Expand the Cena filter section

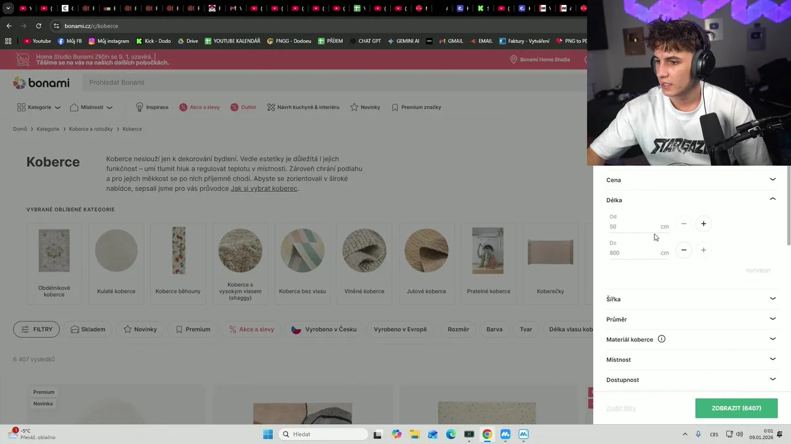(x=691, y=180)
